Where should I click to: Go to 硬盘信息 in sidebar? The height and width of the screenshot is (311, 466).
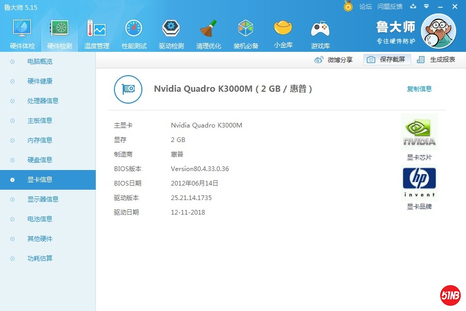tap(39, 160)
